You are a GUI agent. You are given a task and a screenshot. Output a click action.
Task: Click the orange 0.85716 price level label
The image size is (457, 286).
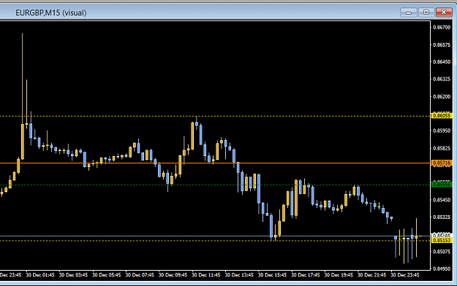coord(441,163)
